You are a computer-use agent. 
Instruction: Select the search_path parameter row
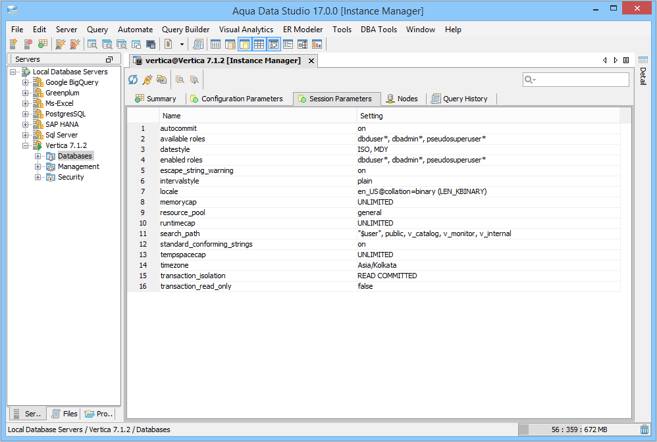[374, 233]
